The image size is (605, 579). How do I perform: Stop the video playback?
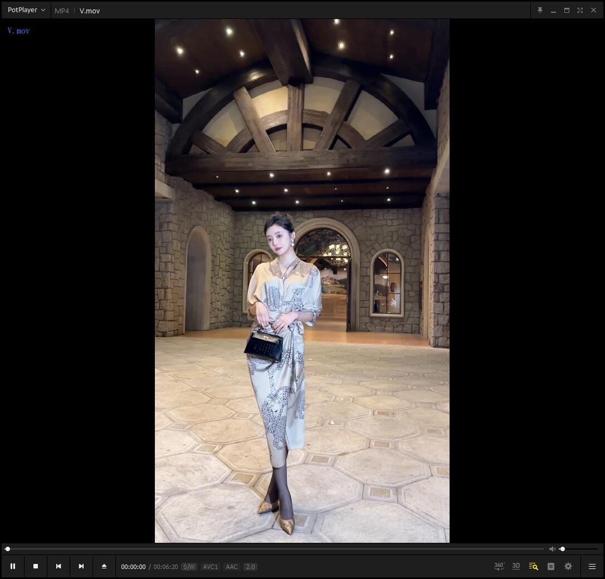point(36,566)
